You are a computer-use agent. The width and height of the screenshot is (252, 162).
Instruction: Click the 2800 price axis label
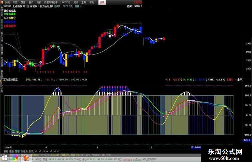point(248,69)
